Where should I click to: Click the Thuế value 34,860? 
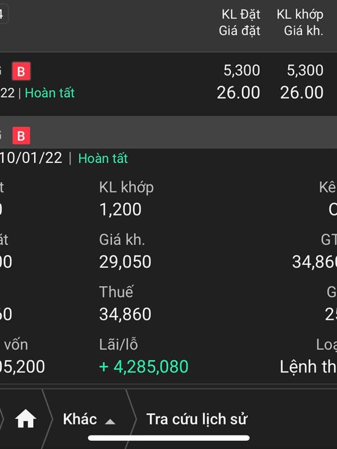[x=125, y=314]
